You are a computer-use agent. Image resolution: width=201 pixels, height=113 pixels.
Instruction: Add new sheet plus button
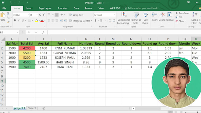coord(44,108)
